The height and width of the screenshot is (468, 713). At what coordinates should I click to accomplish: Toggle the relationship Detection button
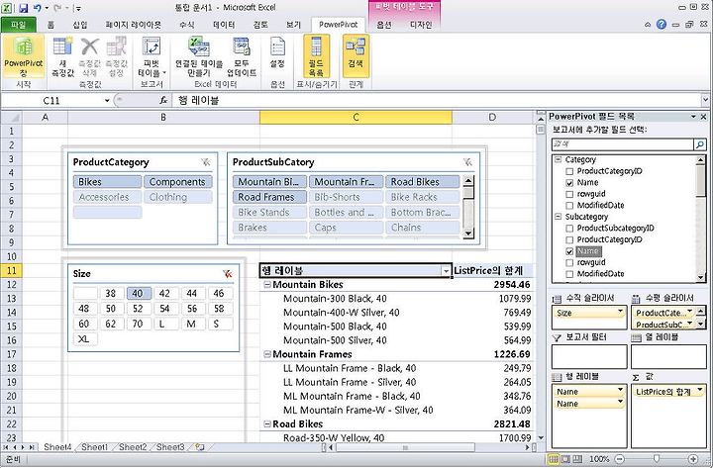pyautogui.click(x=356, y=56)
